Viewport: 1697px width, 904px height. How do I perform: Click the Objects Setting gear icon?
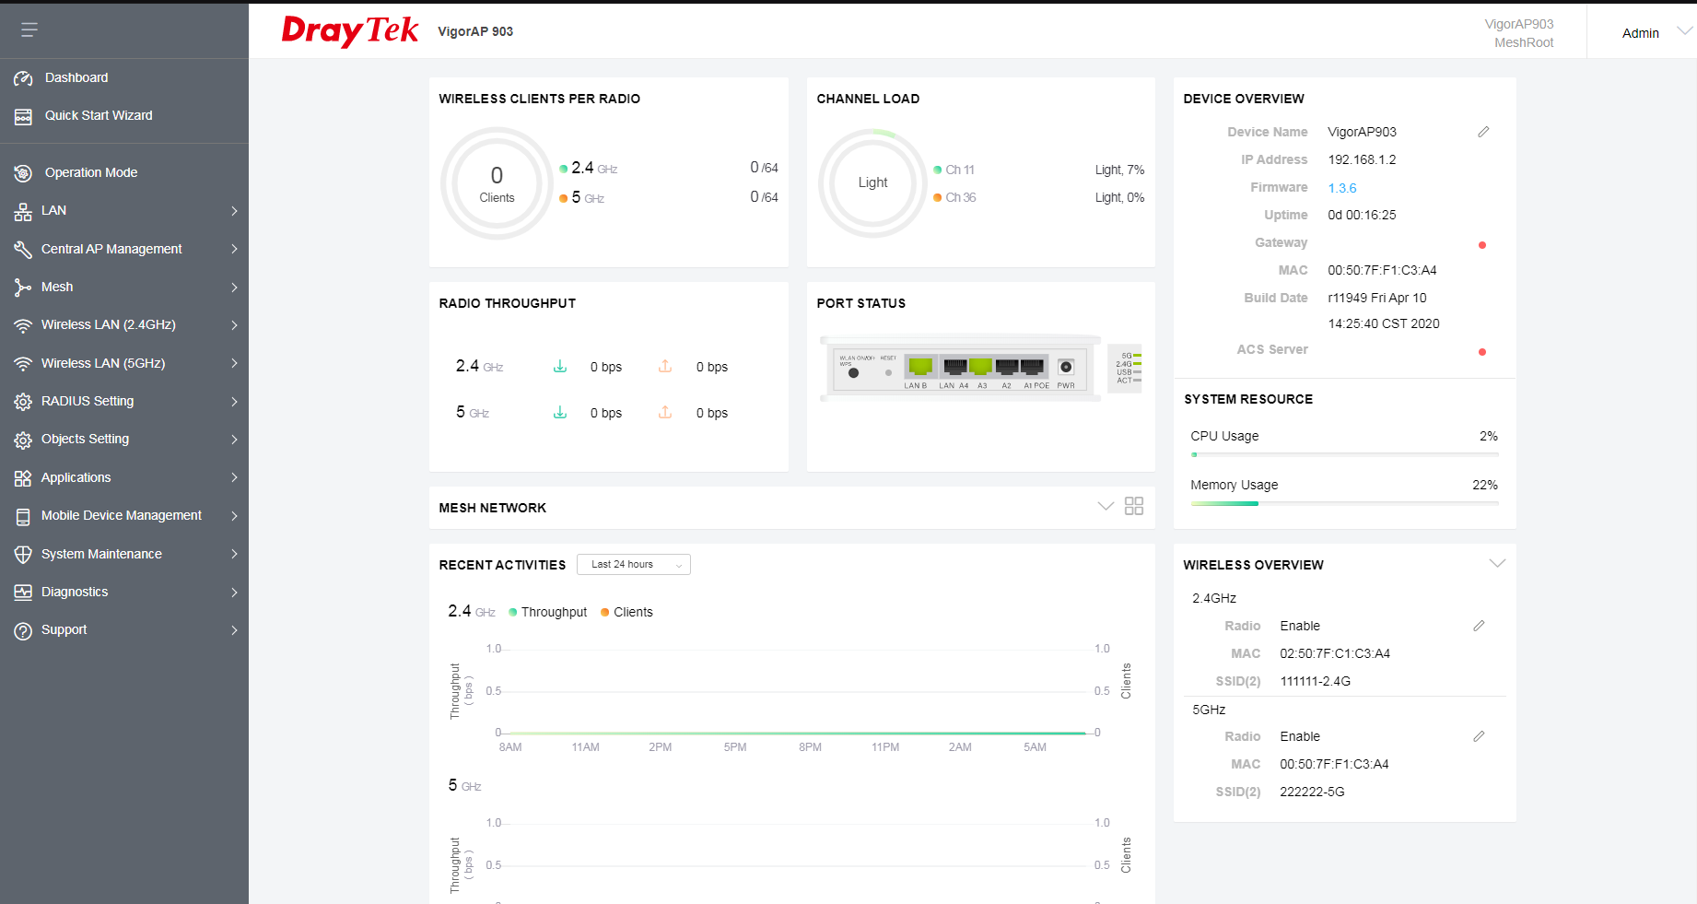click(x=23, y=440)
